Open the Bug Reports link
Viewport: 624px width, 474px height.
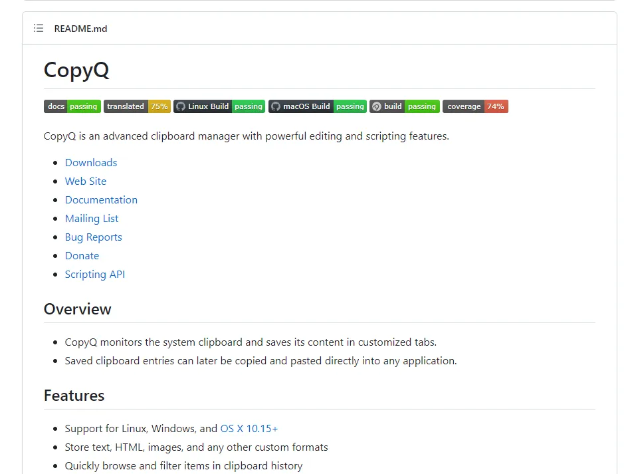[x=94, y=237]
